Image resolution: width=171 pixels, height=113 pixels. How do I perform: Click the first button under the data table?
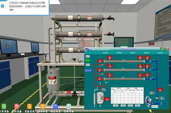116,105
